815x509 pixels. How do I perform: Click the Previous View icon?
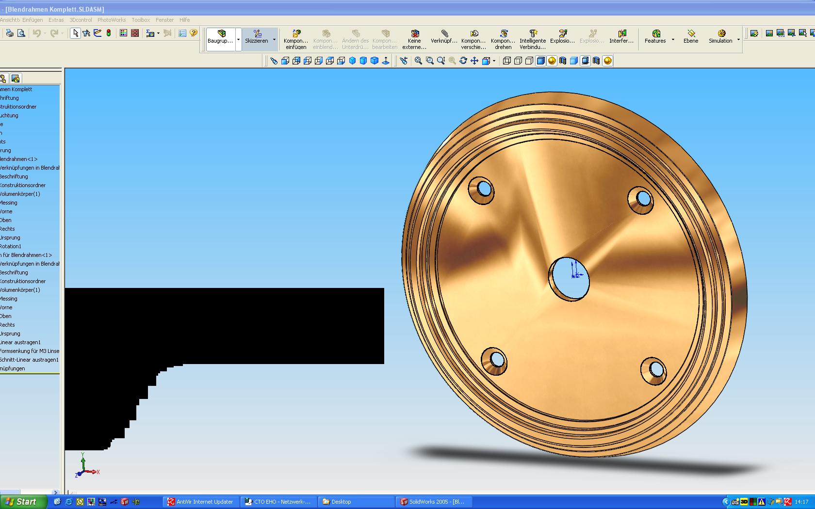[404, 61]
